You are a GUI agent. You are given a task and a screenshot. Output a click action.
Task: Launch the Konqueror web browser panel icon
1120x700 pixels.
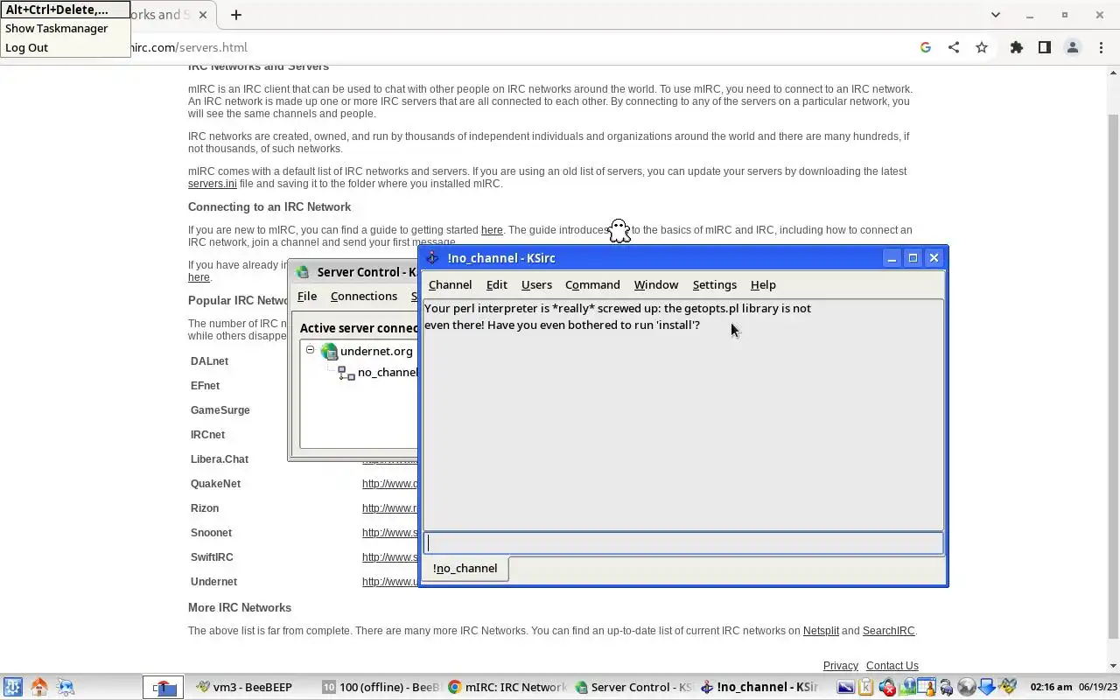click(66, 687)
